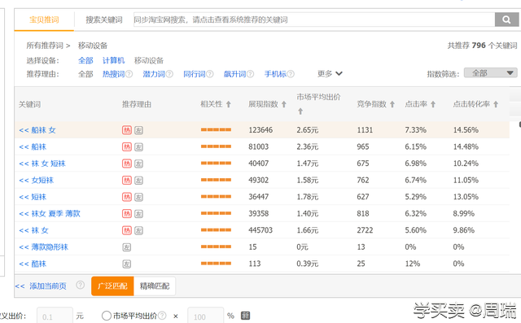Image resolution: width=521 pixels, height=323 pixels.
Task: Select the 市场平均出价 radio button
Action: pyautogui.click(x=107, y=316)
